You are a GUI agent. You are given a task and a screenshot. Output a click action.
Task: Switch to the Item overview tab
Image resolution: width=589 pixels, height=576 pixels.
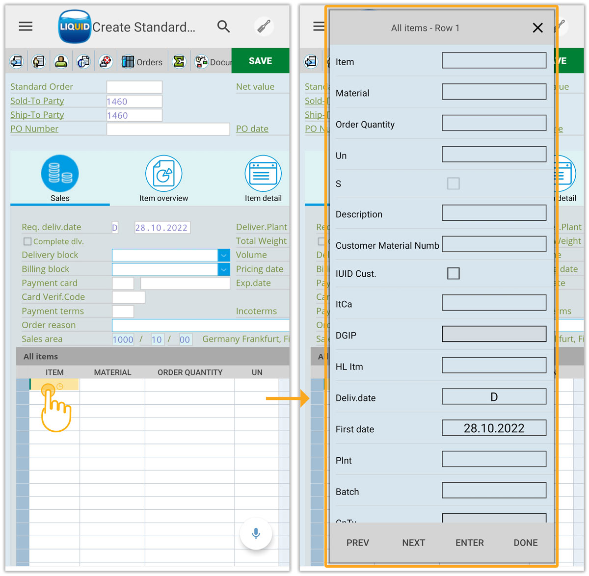click(163, 179)
